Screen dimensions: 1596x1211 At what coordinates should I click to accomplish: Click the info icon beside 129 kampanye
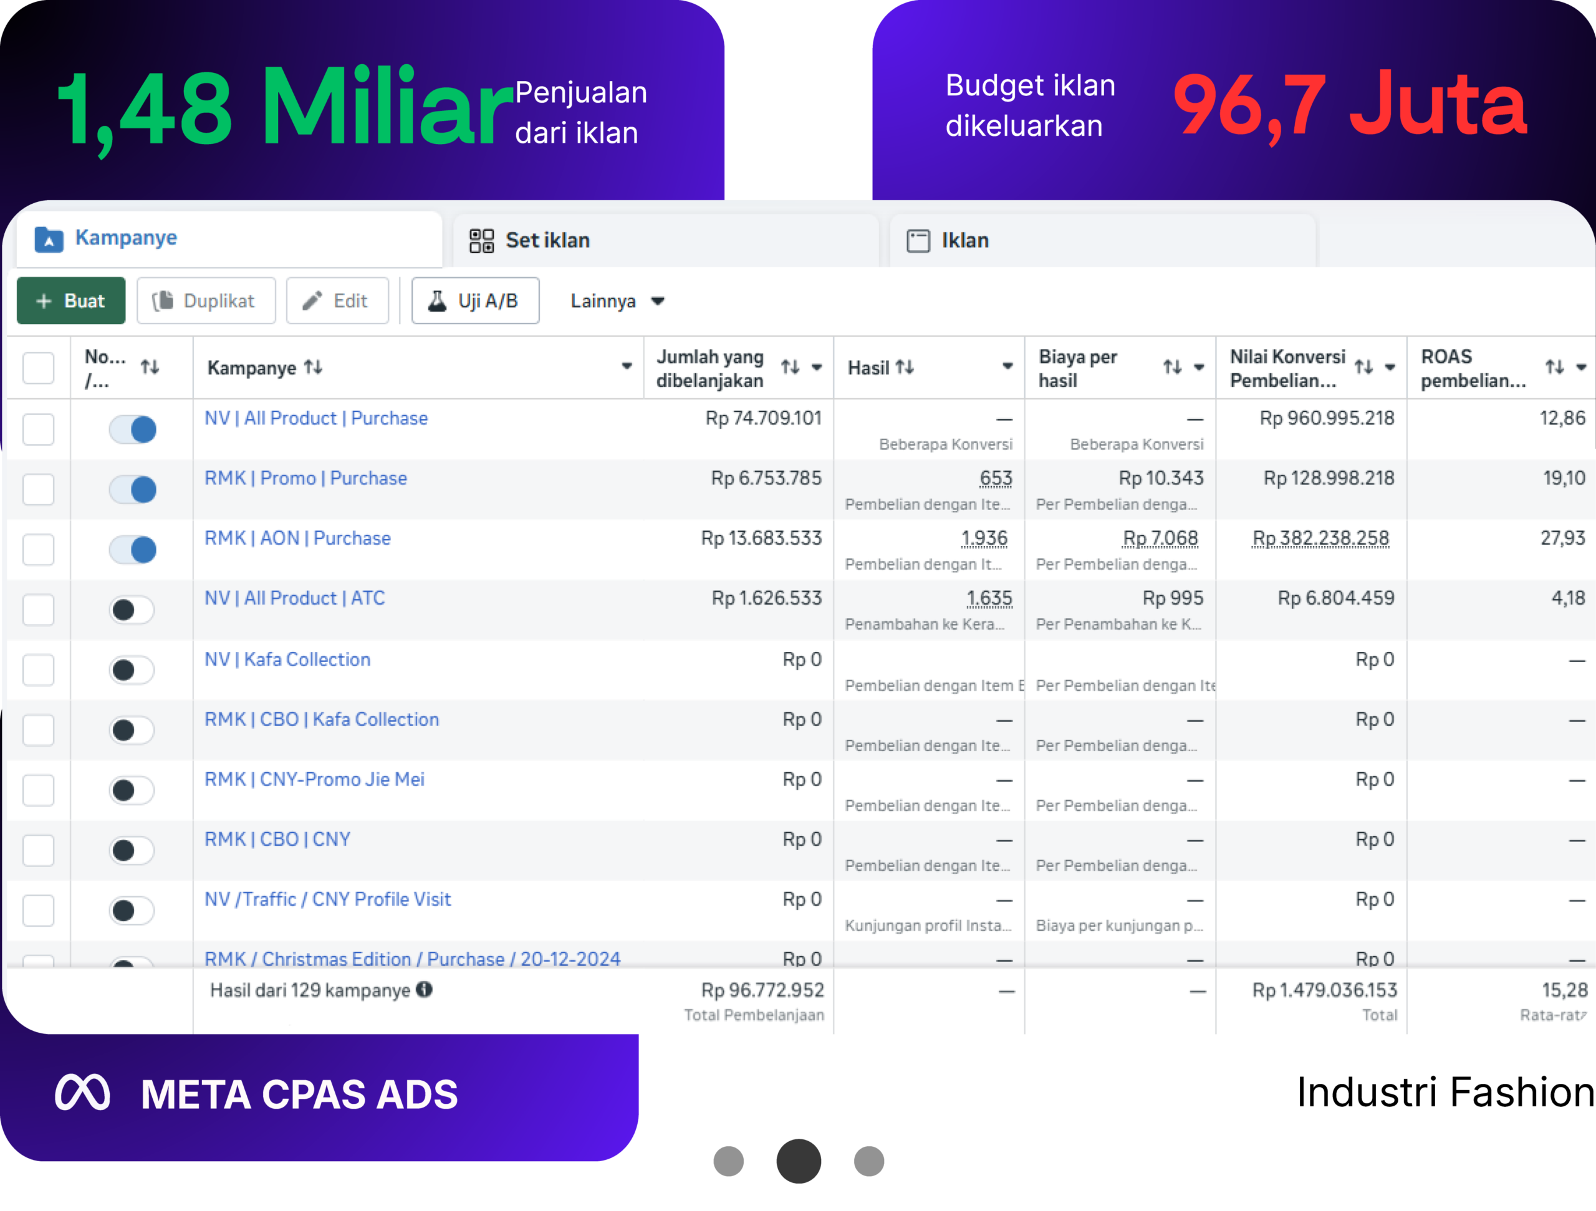point(425,990)
